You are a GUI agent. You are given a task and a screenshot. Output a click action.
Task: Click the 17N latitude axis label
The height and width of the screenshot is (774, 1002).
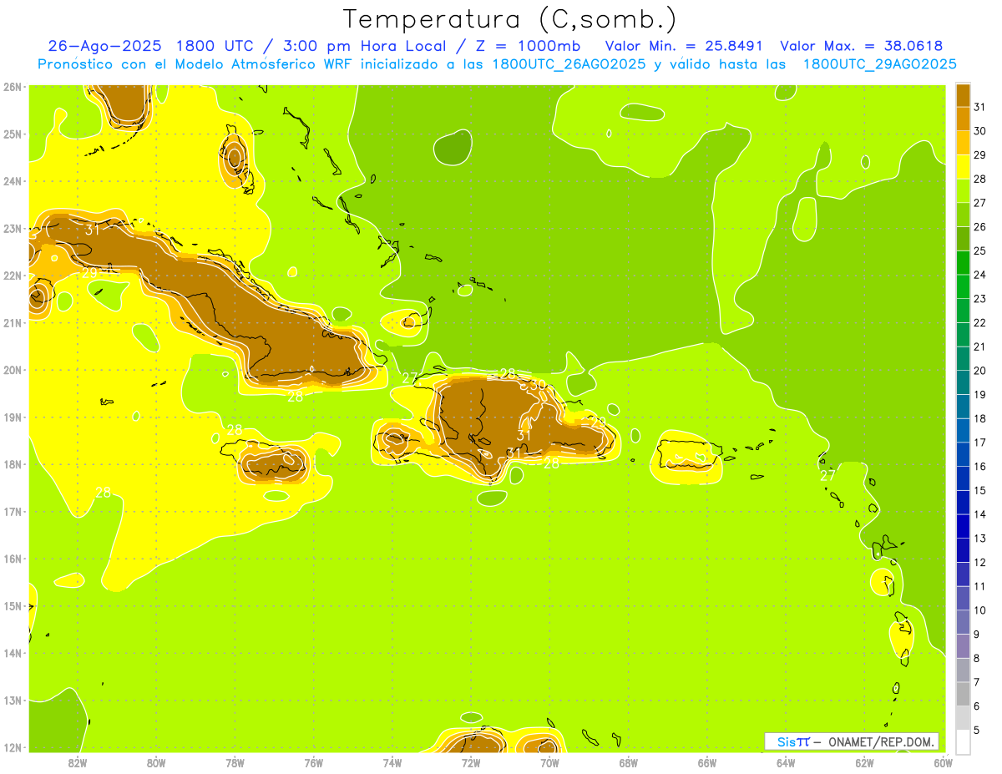point(13,512)
